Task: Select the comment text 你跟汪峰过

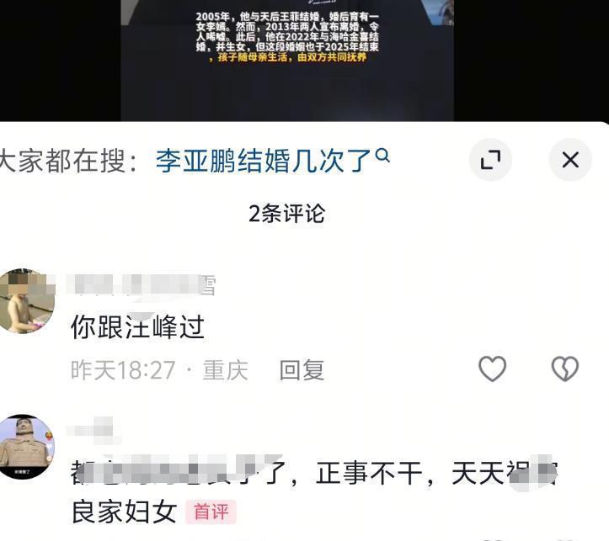Action: pyautogui.click(x=137, y=327)
